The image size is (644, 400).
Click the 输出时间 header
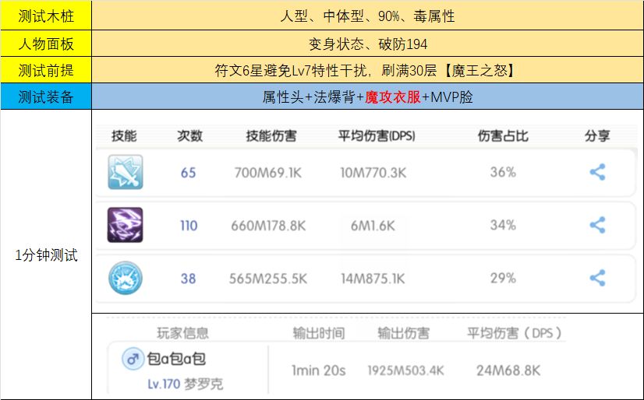click(319, 333)
